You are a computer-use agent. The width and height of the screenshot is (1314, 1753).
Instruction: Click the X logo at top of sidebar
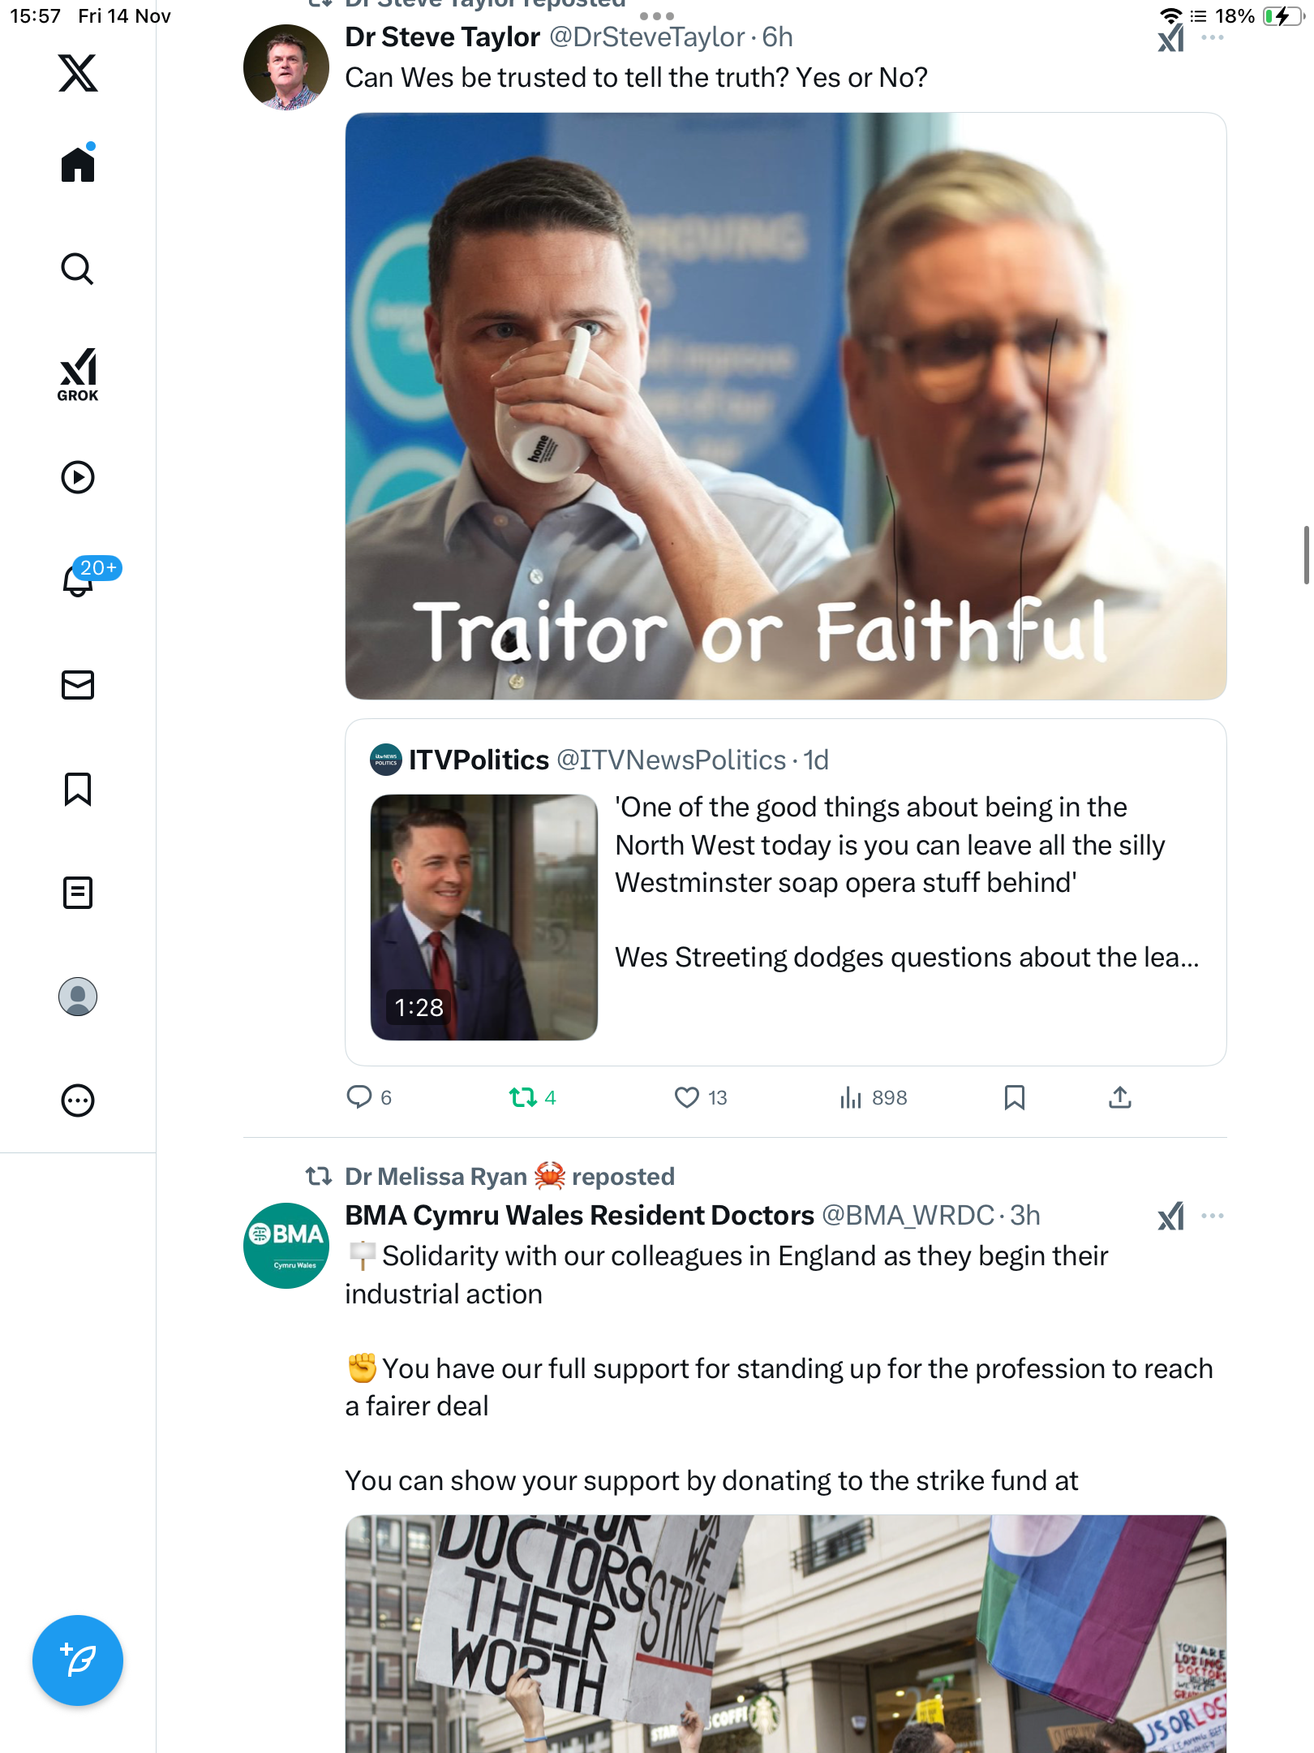pyautogui.click(x=78, y=73)
